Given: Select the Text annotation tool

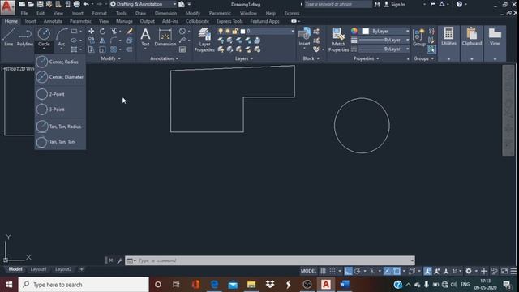Looking at the screenshot, I should [145, 36].
